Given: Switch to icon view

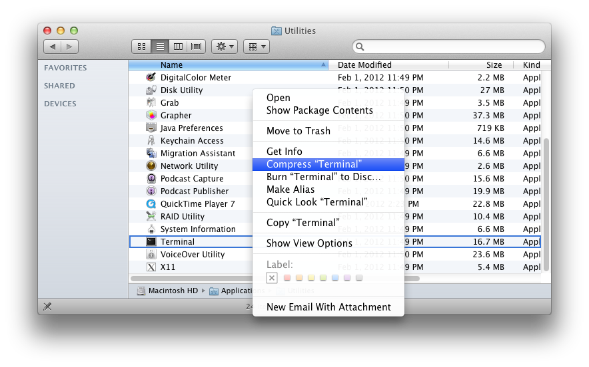Looking at the screenshot, I should point(141,47).
